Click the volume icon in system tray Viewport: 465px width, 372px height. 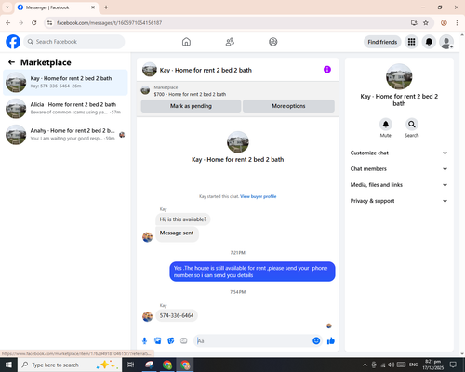392,365
